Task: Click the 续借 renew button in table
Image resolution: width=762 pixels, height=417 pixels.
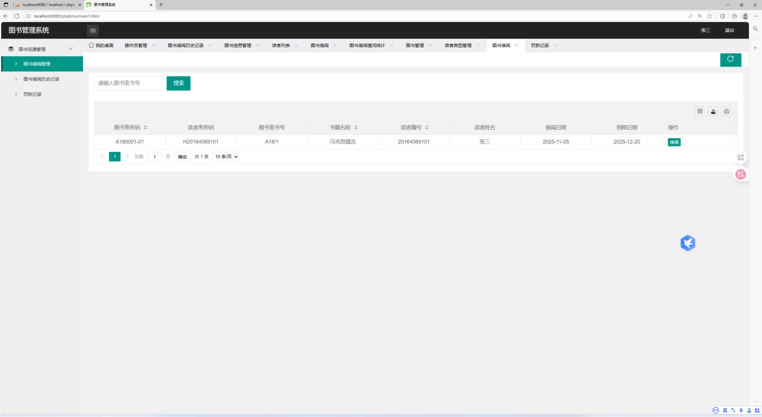Action: [674, 142]
